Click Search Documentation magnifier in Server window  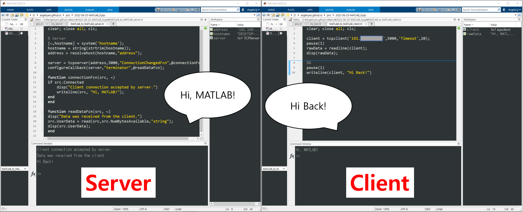(x=238, y=10)
